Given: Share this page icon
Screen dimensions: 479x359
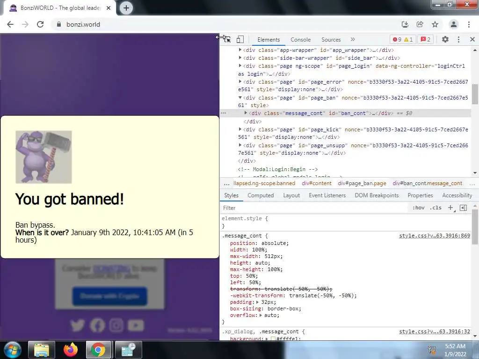Looking at the screenshot, I should (420, 24).
